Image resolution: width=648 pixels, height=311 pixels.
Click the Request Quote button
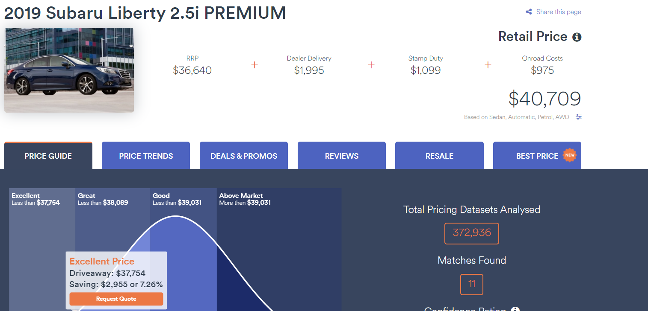pyautogui.click(x=116, y=299)
